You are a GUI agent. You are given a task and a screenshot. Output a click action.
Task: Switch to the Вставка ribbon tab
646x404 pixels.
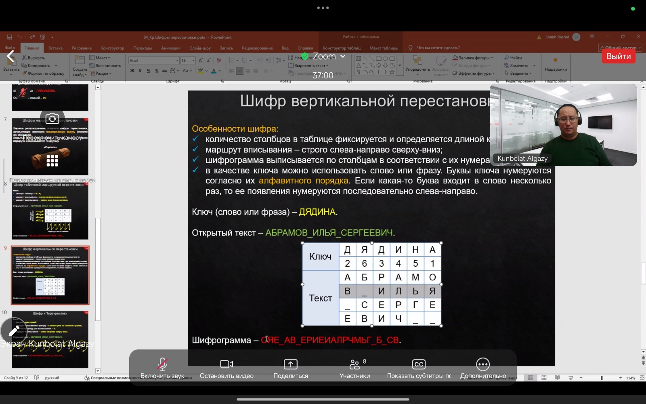click(x=55, y=48)
